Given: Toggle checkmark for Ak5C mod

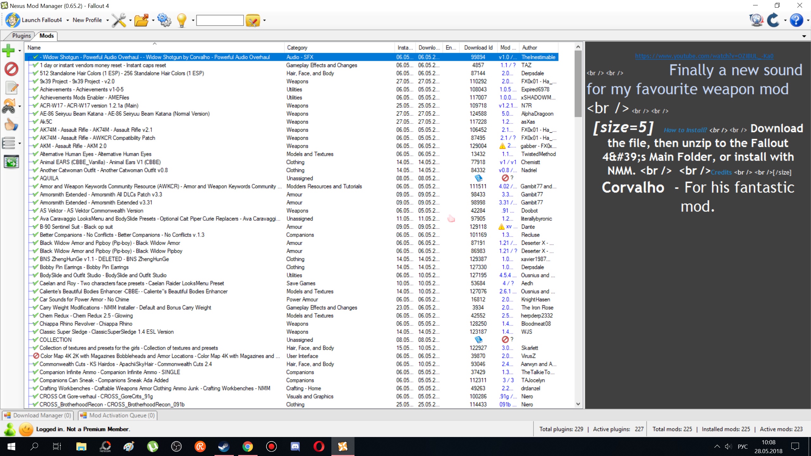Looking at the screenshot, I should (35, 122).
